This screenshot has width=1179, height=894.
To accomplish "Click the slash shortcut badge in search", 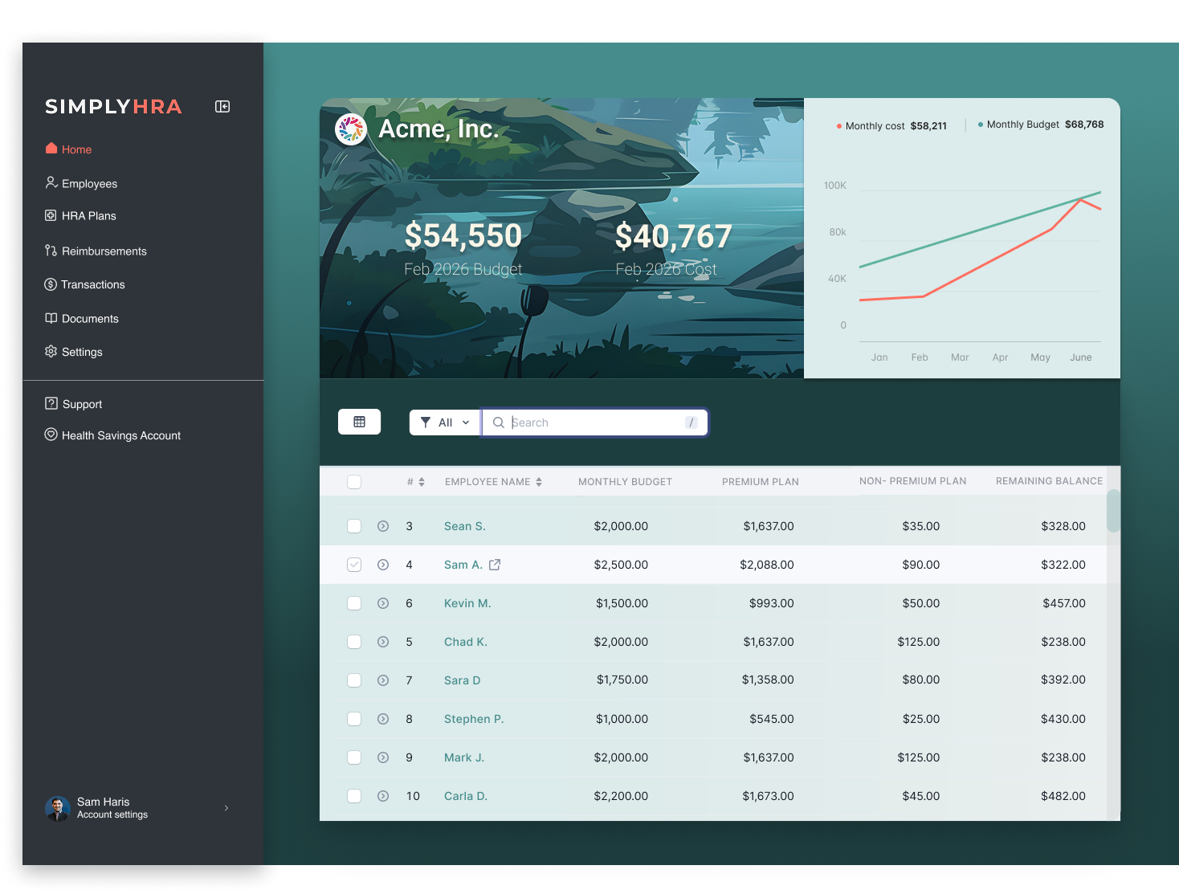I will pyautogui.click(x=691, y=423).
